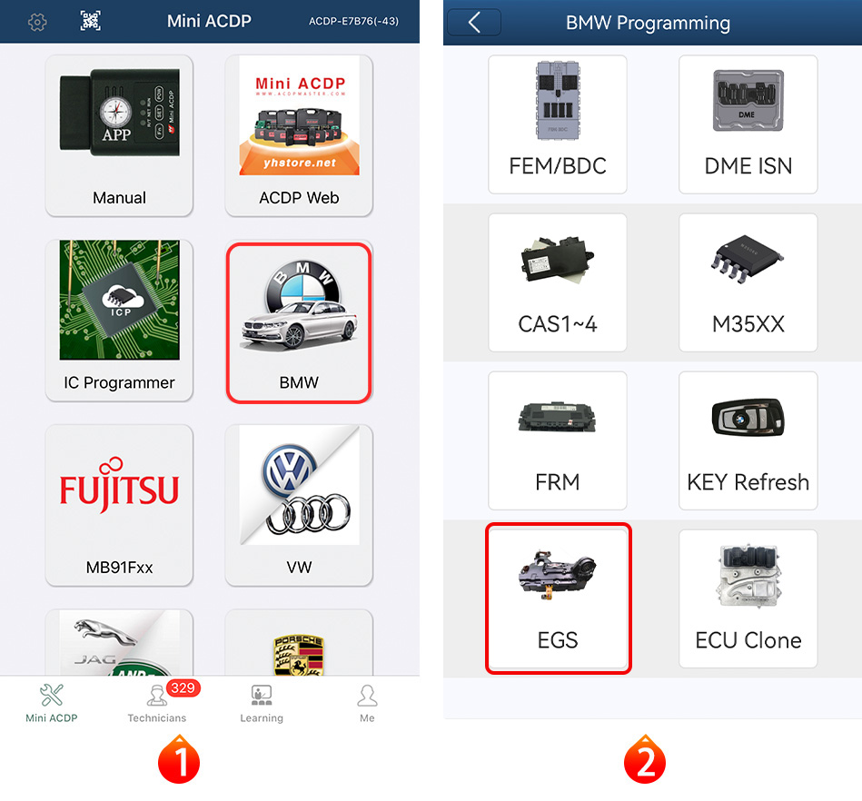Select CAS1~4 module option
The width and height of the screenshot is (862, 801).
(x=558, y=282)
